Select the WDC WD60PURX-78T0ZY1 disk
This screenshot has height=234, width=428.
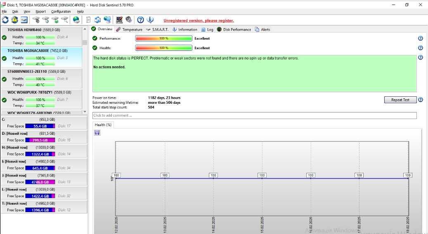coord(42,99)
